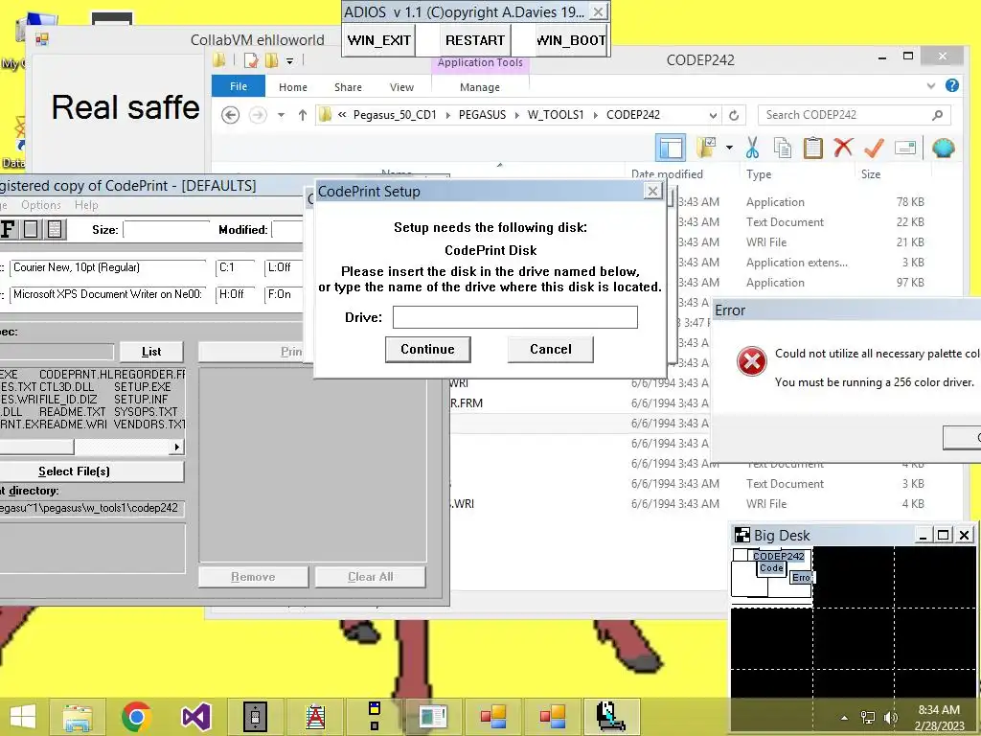Viewport: 981px width, 736px height.
Task: Click the Rename icon in the toolbar
Action: pos(905,148)
